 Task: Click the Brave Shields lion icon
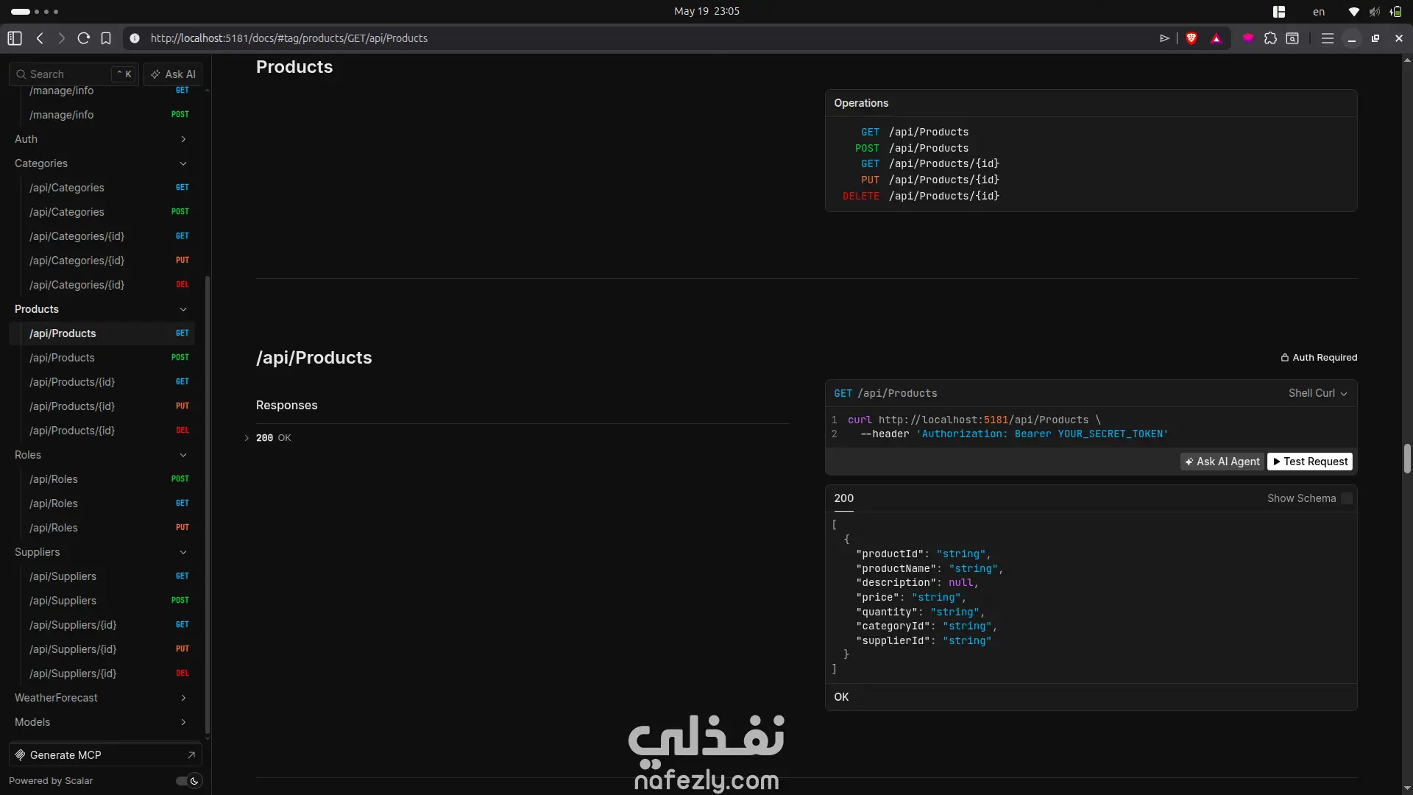point(1191,38)
